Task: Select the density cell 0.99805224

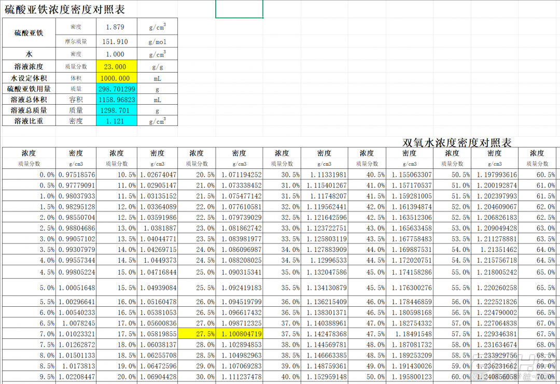Action: point(76,272)
